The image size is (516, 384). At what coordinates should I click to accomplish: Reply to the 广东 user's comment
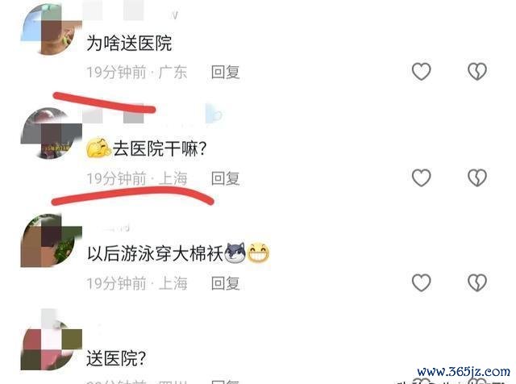click(226, 72)
